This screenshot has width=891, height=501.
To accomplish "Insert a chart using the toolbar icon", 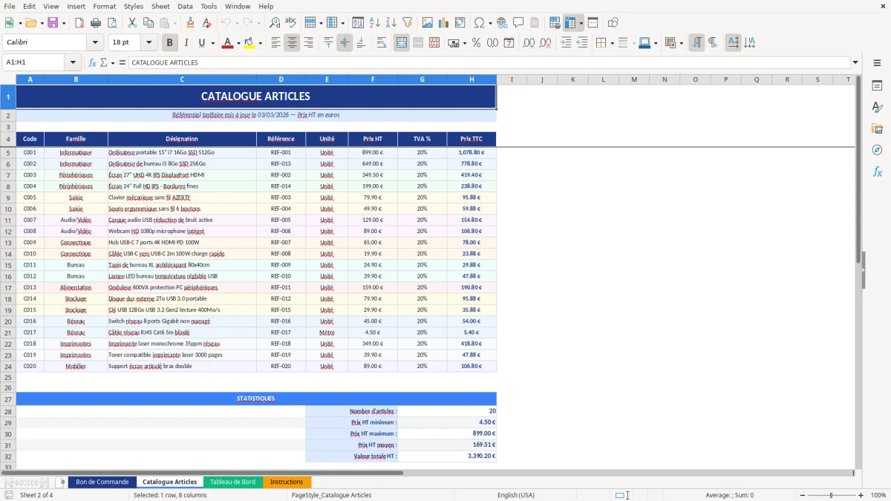I will coord(443,22).
